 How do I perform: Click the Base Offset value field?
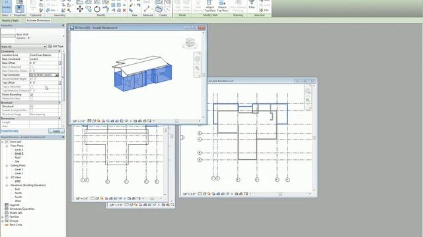44,63
